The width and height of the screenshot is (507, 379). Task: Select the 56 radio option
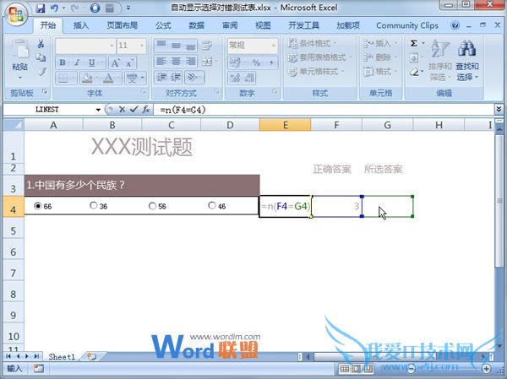point(152,205)
